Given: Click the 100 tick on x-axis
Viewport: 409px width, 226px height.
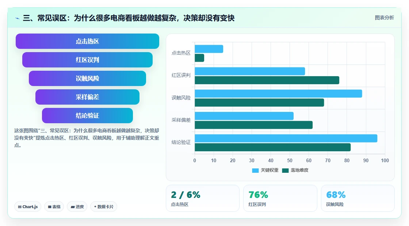Looking at the screenshot, I should click(x=385, y=161).
